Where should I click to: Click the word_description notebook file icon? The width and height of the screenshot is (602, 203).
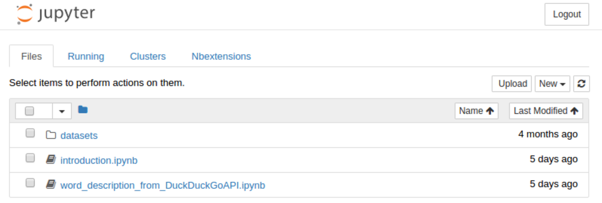pos(51,185)
